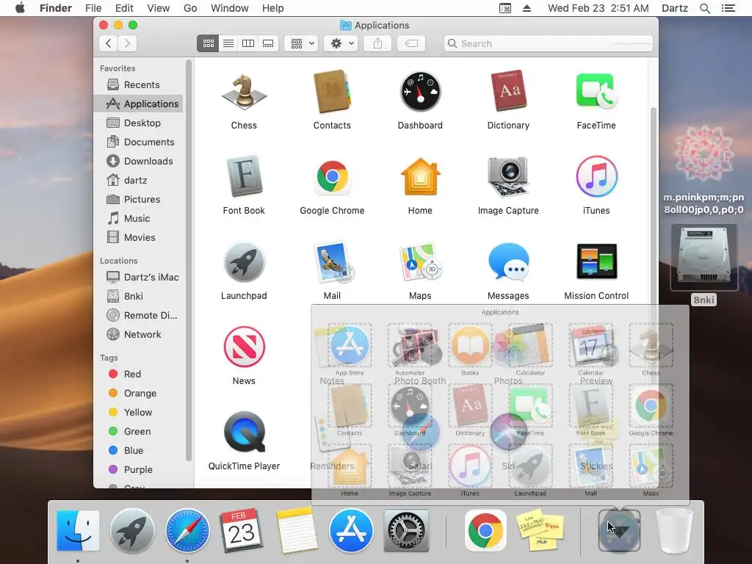Select the Mission Control app icon

tap(596, 262)
